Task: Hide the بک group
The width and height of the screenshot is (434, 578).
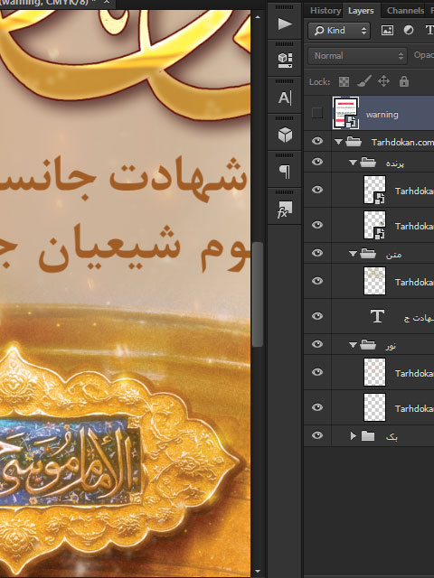Action: coord(317,435)
